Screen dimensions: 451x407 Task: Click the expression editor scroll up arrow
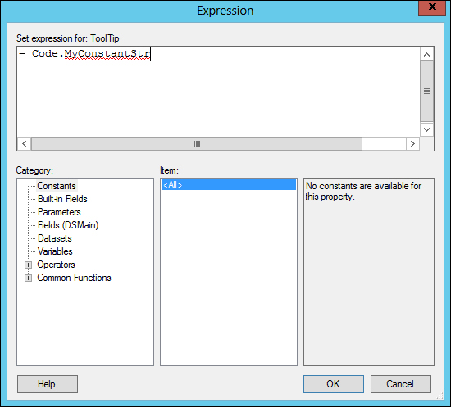[427, 54]
